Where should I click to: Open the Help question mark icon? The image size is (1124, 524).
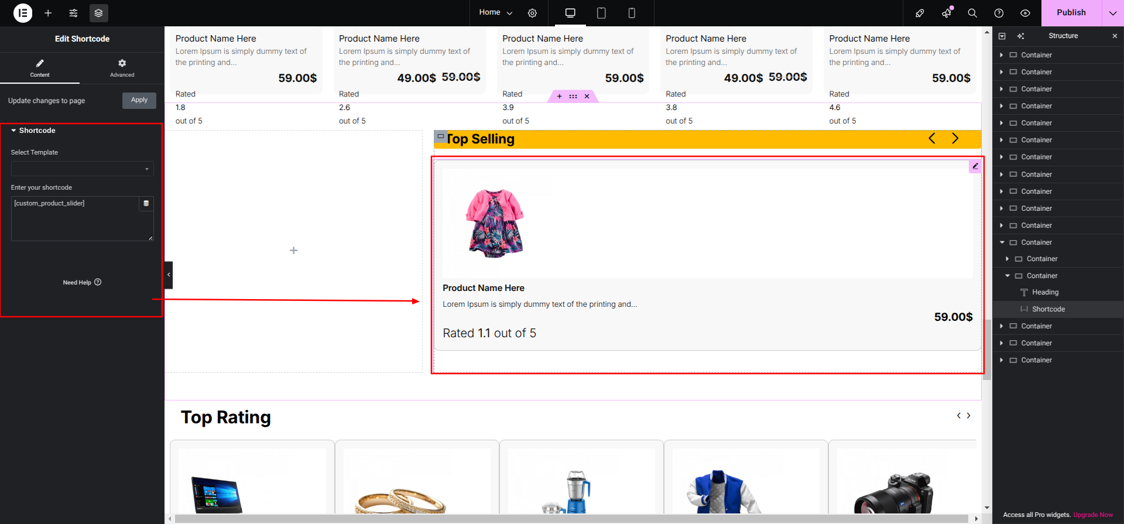tap(999, 13)
